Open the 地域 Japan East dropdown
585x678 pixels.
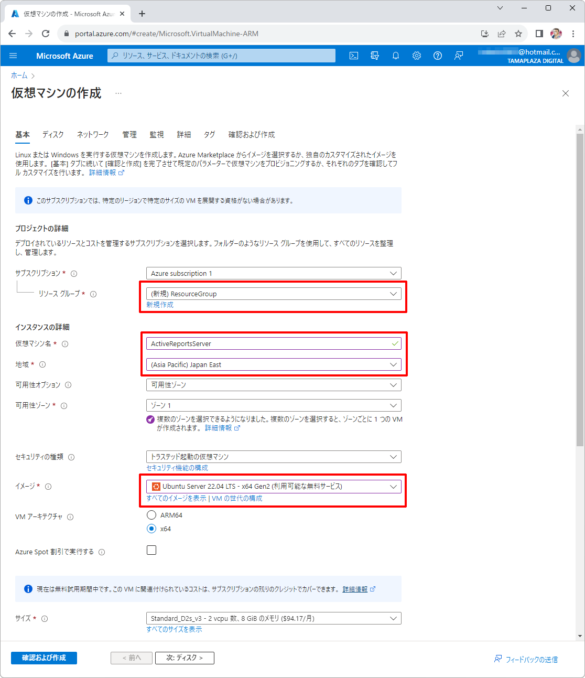coord(274,364)
